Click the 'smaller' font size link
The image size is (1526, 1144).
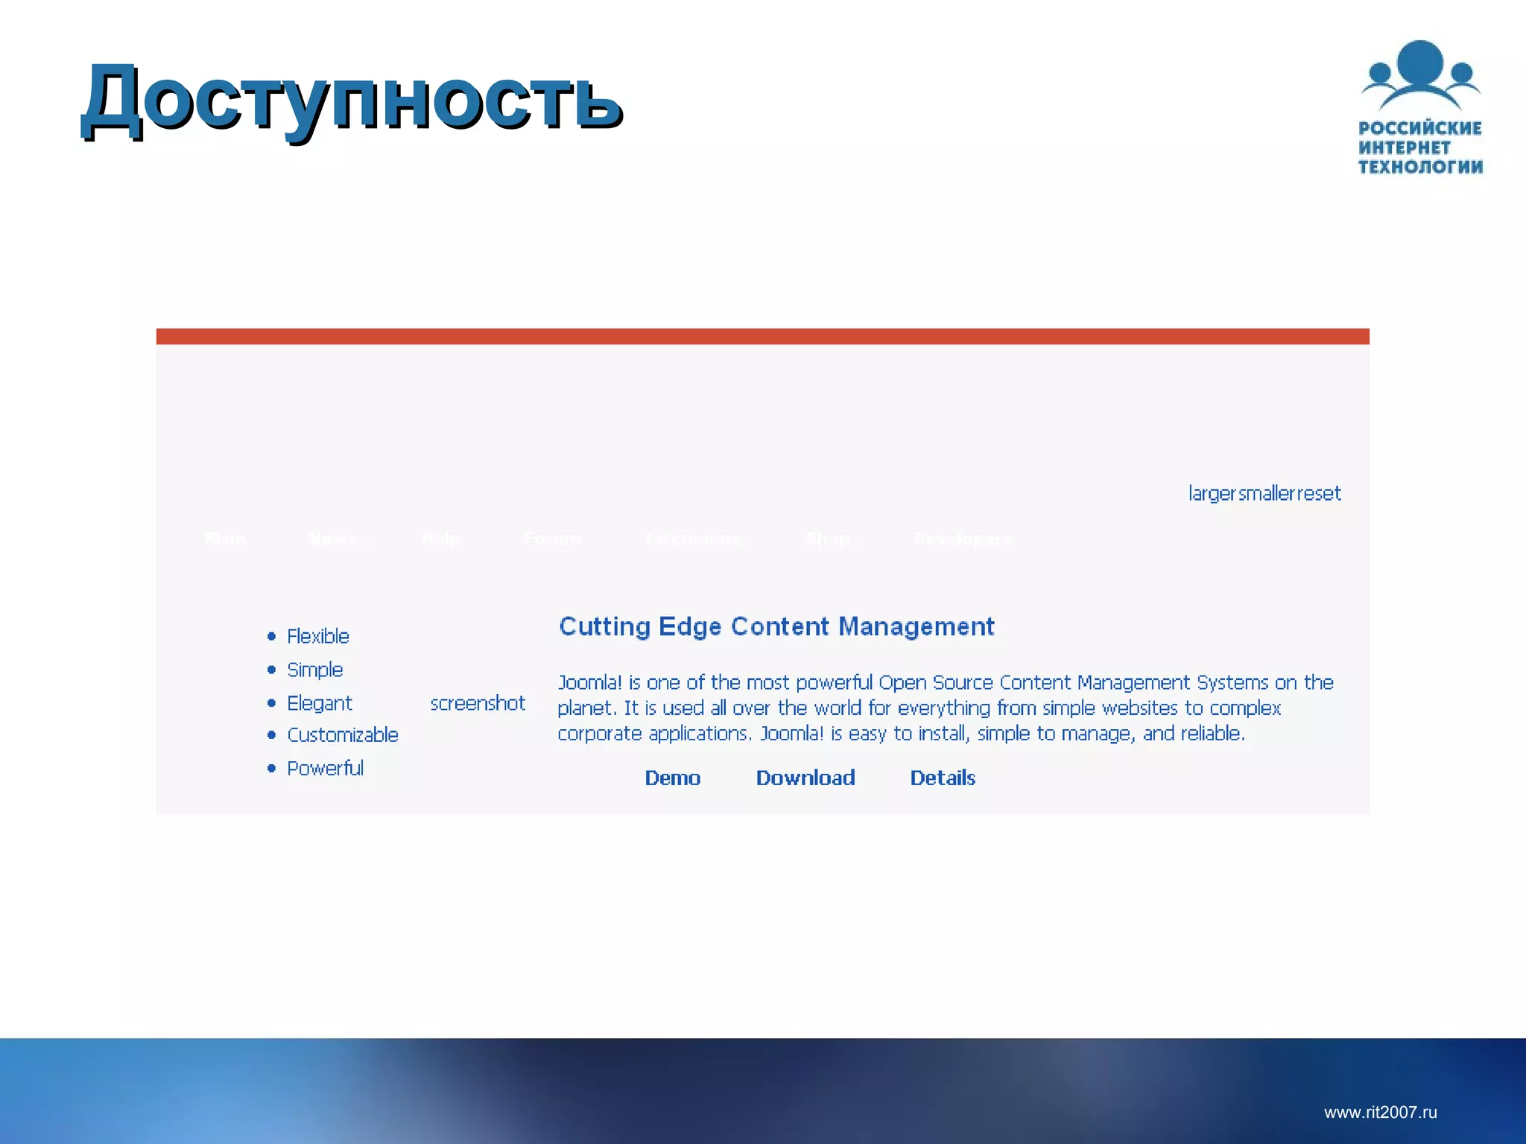[1267, 494]
